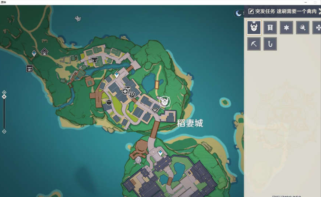
Task: Click the paper crane icon over the sea
Action: (78, 19)
